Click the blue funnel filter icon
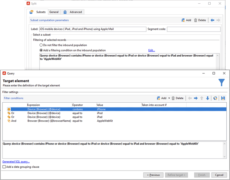The image size is (230, 180). [221, 83]
